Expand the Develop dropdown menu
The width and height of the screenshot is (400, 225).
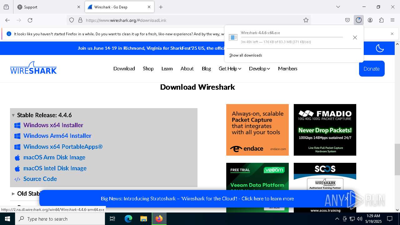click(259, 68)
